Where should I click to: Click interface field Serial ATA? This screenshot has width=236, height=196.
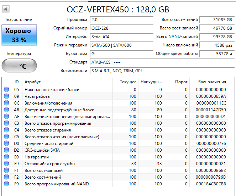(x=122, y=37)
